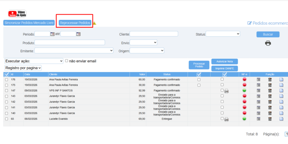
Task: Check the Processar Pedido box for order 176
Action: [199, 80]
